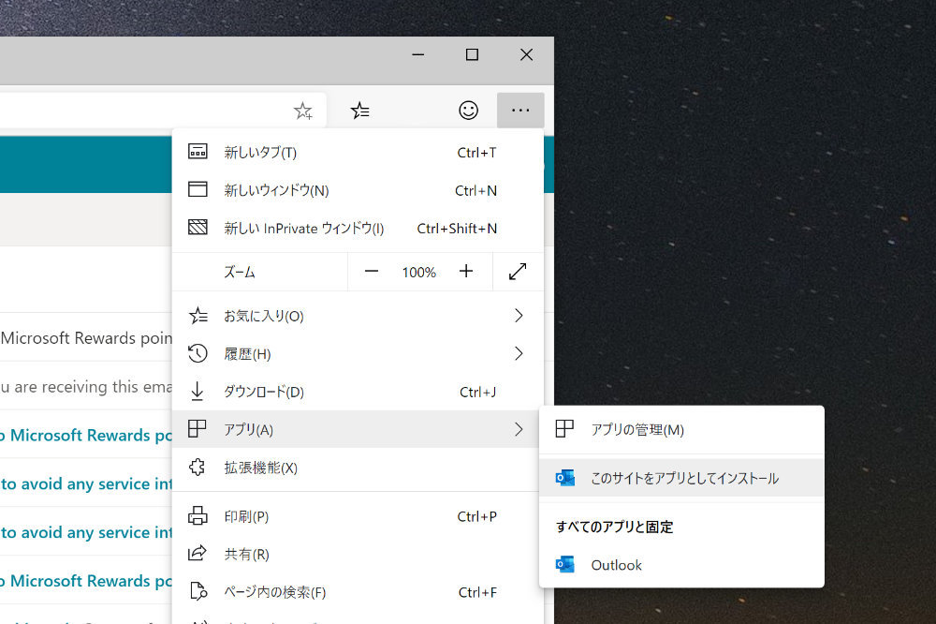Enter full screen with the arrow icon
This screenshot has width=936, height=624.
coord(518,272)
